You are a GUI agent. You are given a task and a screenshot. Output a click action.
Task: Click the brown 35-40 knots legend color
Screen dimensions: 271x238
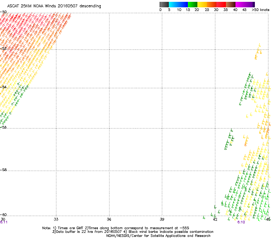(x=231, y=4)
